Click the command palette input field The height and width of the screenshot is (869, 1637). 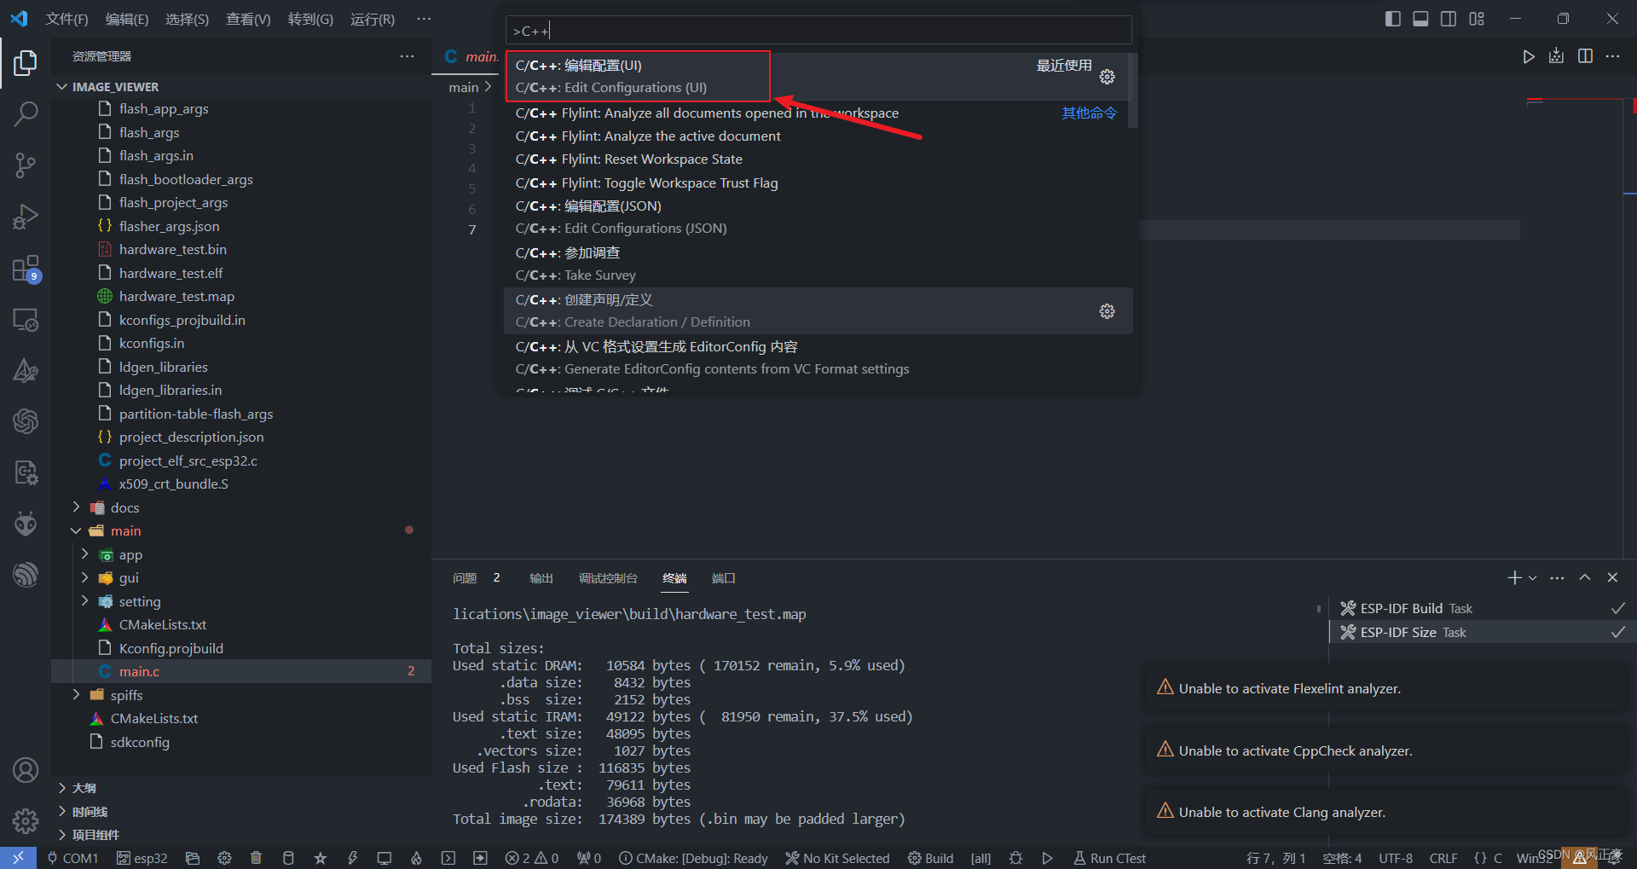point(818,31)
